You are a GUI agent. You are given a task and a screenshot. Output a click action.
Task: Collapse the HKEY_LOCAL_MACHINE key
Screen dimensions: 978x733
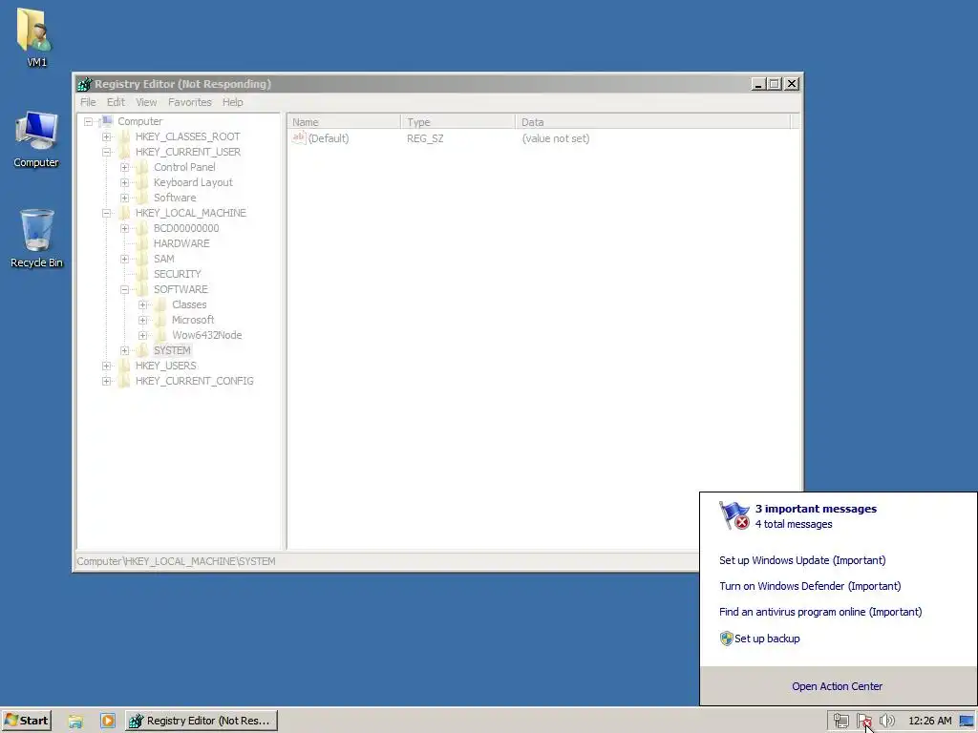coord(107,213)
